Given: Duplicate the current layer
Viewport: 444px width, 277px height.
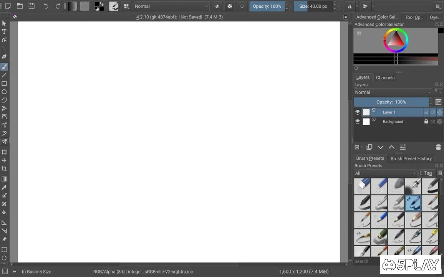Looking at the screenshot, I should tap(369, 147).
